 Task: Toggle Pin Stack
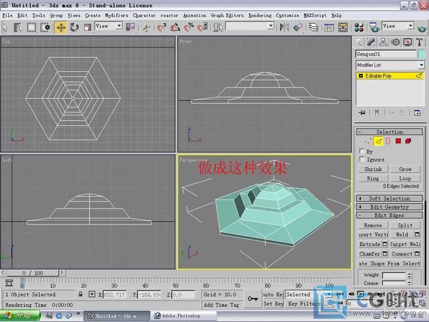tap(362, 112)
